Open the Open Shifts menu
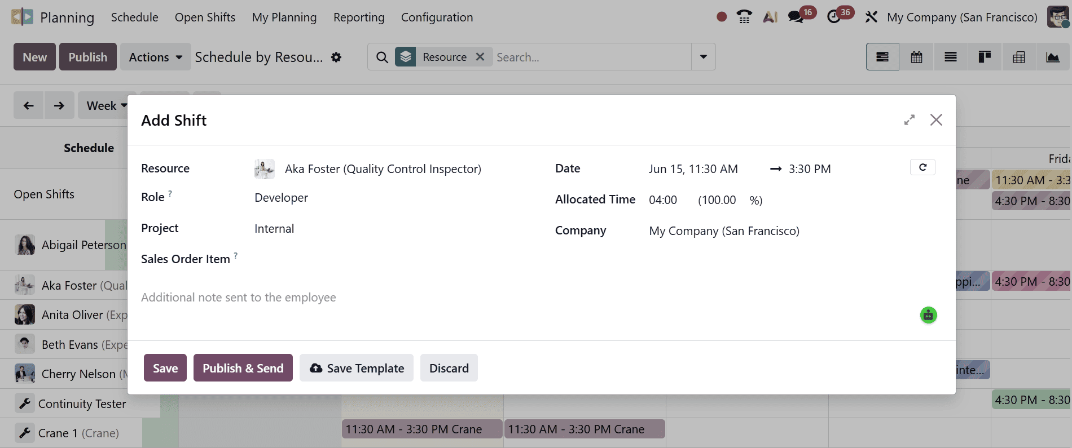 205,17
